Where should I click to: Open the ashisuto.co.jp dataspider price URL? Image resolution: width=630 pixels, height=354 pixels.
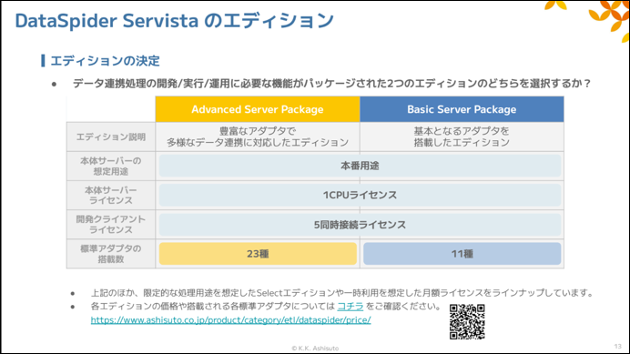click(x=230, y=319)
